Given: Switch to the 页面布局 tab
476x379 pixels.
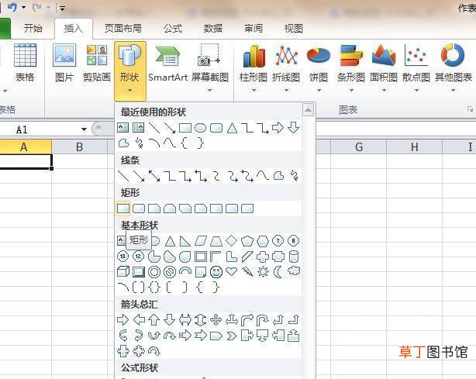Looking at the screenshot, I should coord(123,29).
